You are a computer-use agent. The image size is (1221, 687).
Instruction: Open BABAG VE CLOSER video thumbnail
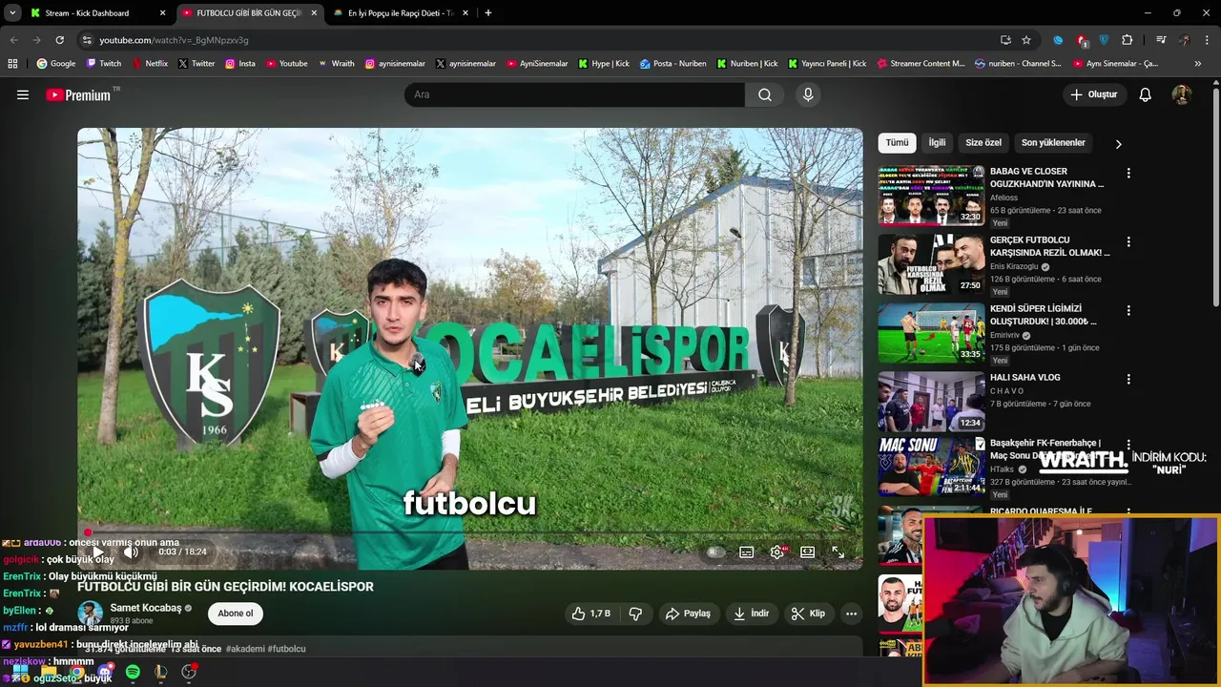coord(931,195)
